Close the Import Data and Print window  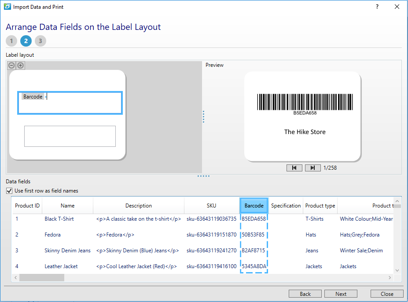397,7
